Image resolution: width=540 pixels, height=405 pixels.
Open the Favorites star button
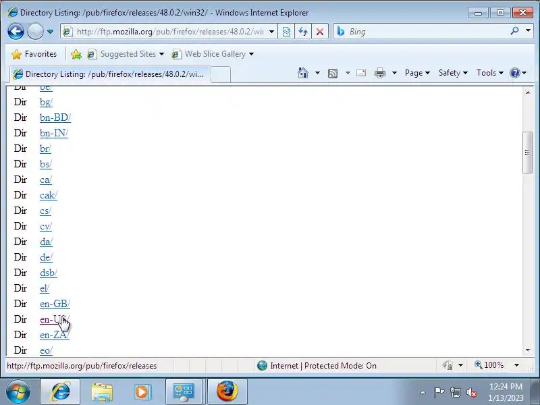coord(34,54)
